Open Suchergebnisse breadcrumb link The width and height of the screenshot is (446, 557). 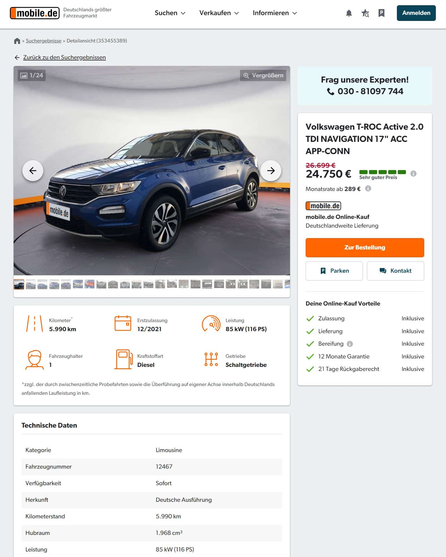(44, 41)
